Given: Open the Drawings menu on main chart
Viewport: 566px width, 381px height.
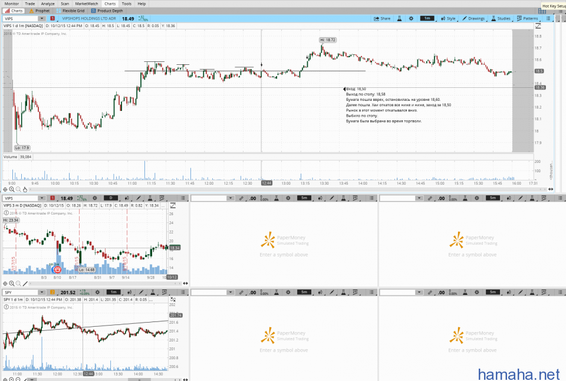Looking at the screenshot, I should click(473, 18).
